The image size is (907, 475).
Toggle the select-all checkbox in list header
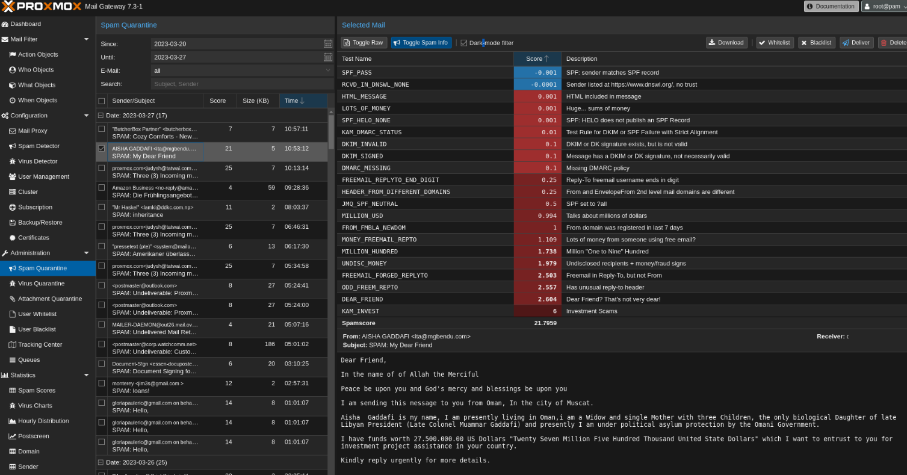(102, 101)
